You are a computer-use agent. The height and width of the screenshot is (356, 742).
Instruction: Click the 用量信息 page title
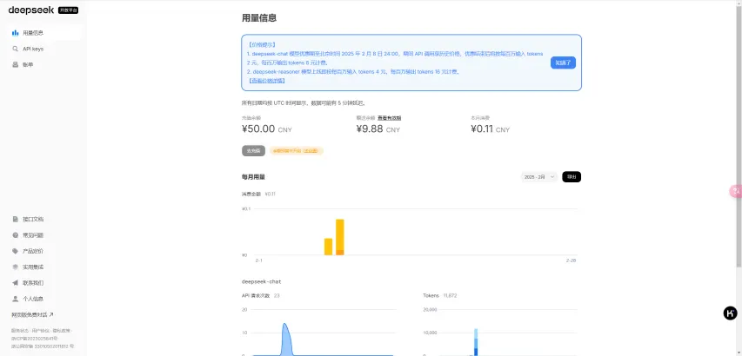pyautogui.click(x=259, y=18)
